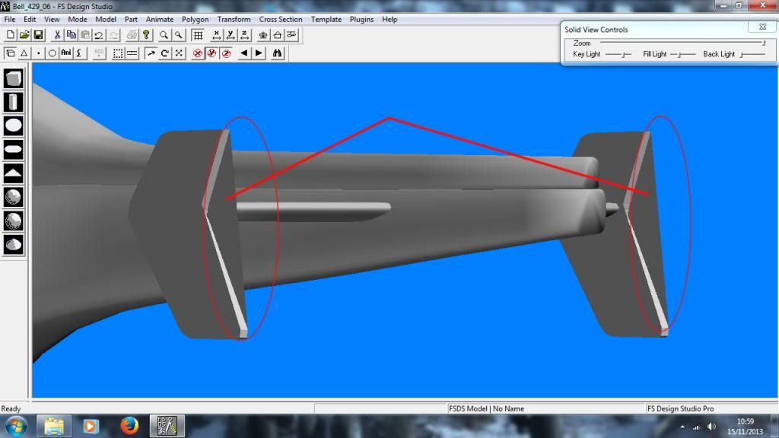Open the Polygon menu
Viewport: 779px width, 438px height.
point(195,19)
